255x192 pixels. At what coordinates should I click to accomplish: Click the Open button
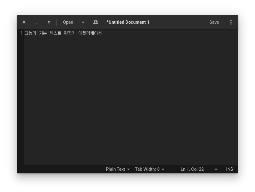pos(68,22)
